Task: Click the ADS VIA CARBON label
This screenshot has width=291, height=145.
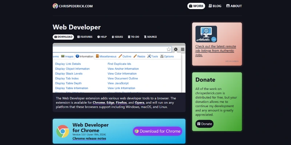Action: coord(232,61)
